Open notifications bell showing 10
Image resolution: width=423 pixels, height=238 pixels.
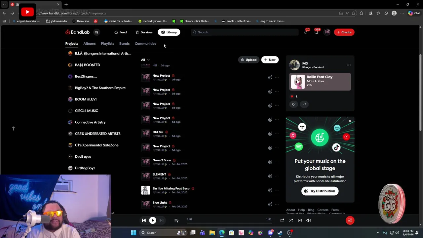[306, 32]
